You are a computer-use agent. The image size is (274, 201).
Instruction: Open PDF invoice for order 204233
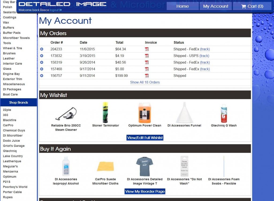pos(147,49)
